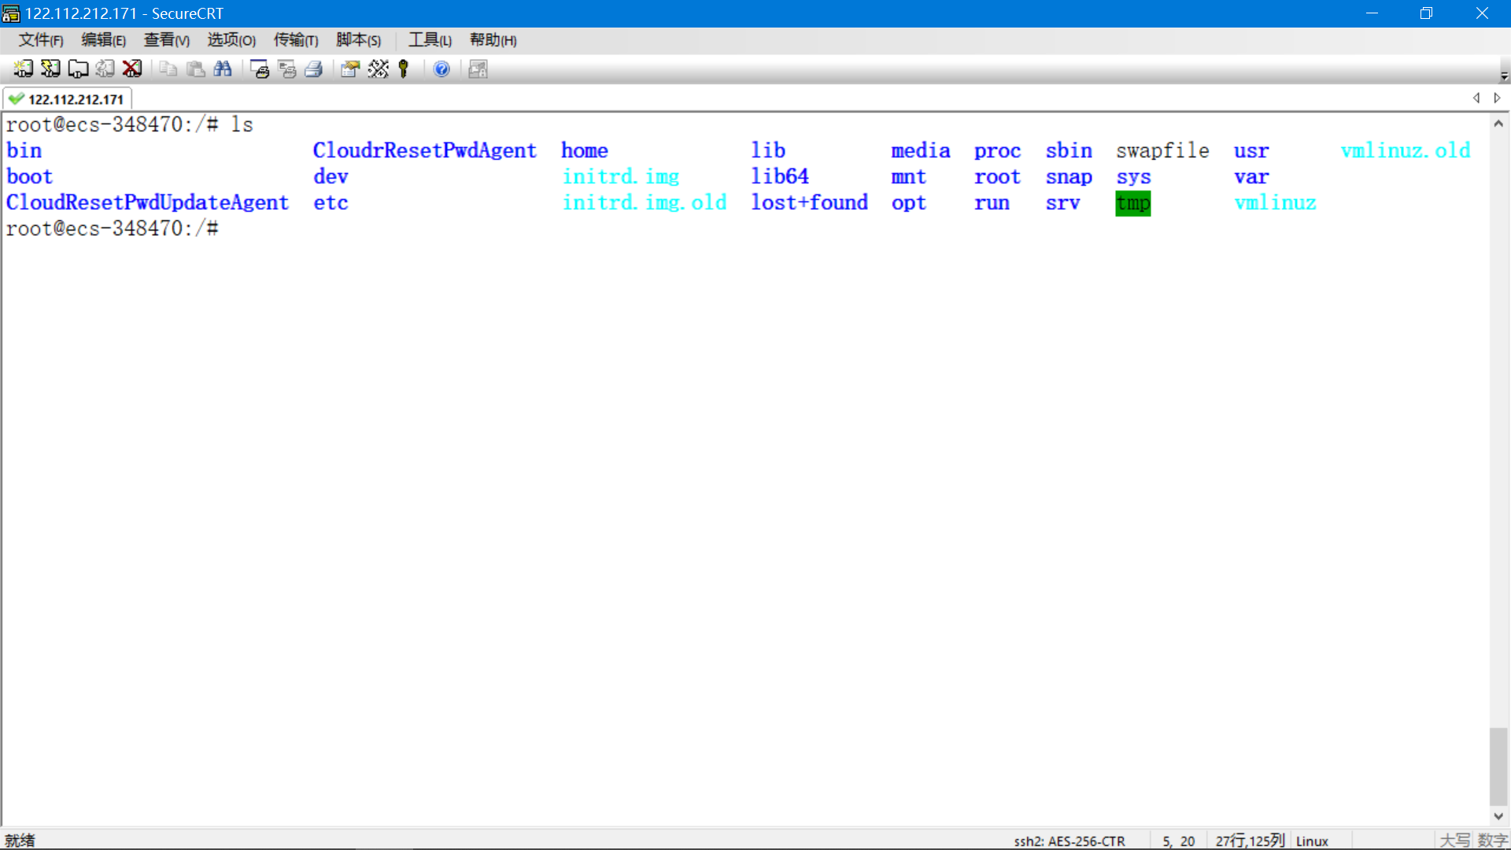Click the terminal scrollbar up arrow
The height and width of the screenshot is (850, 1511).
(1498, 124)
